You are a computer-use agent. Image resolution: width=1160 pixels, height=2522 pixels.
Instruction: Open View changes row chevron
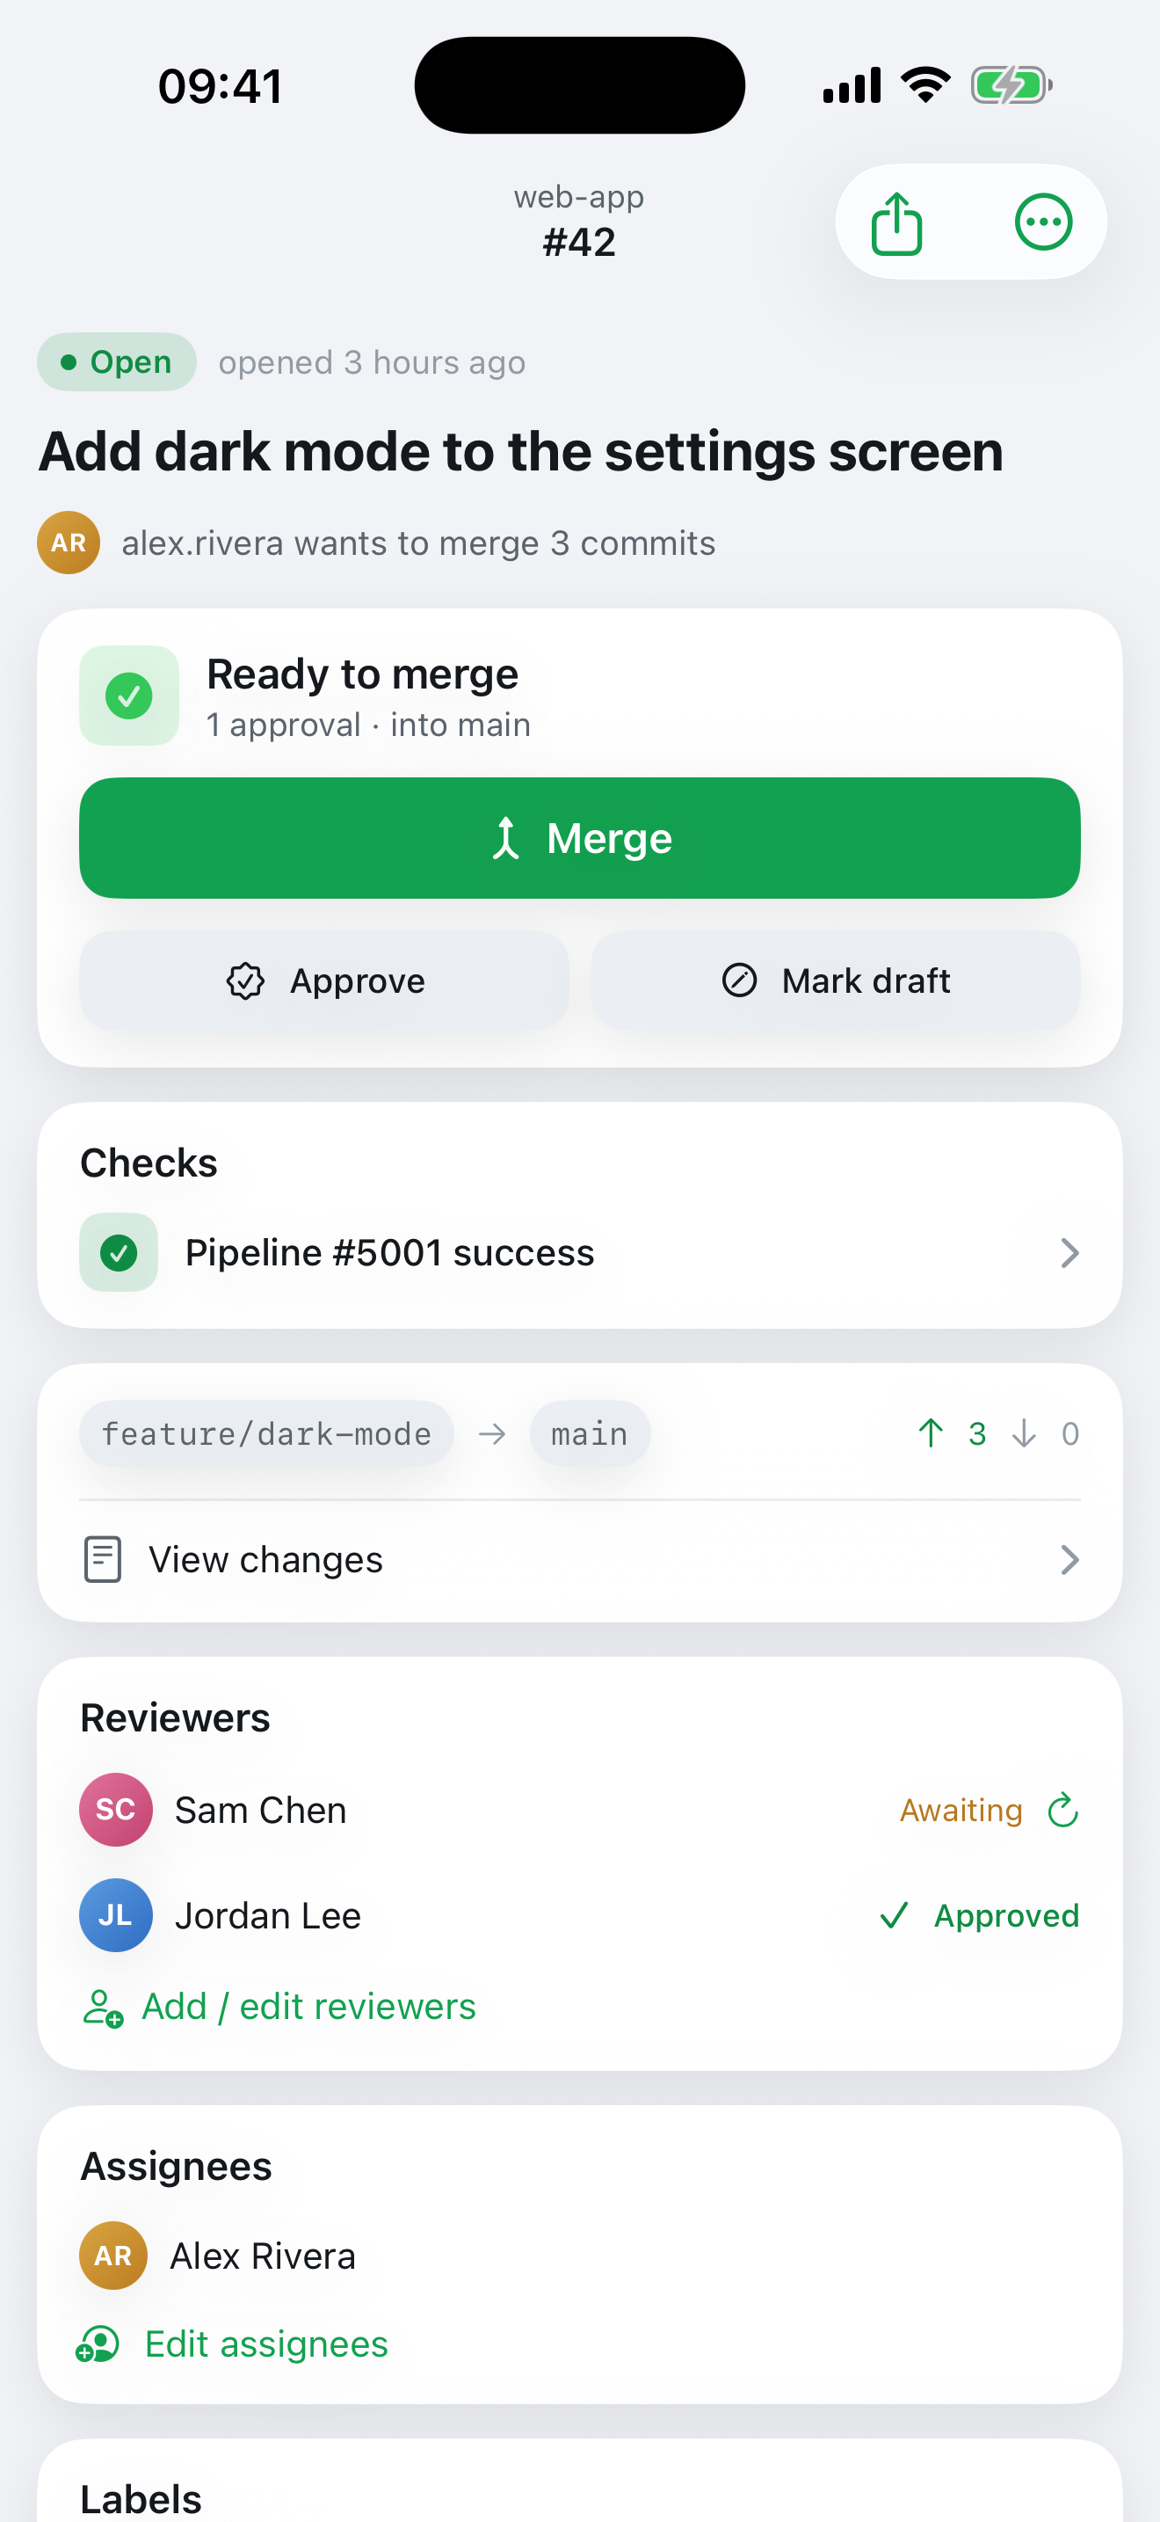tap(1069, 1560)
